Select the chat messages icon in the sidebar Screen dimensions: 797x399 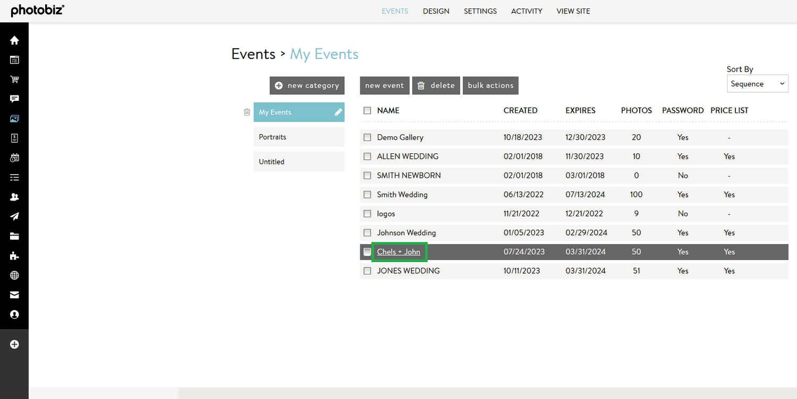[x=14, y=99]
